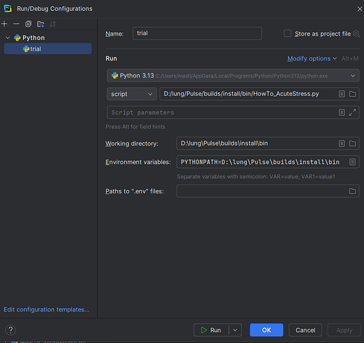Remove the selected configuration with the minus icon
This screenshot has height=343, width=364.
16,24
